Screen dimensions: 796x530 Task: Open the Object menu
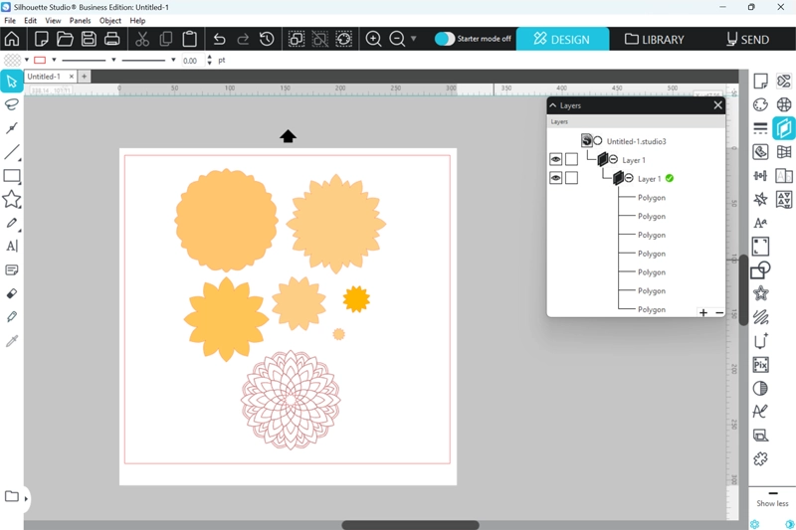(x=110, y=20)
